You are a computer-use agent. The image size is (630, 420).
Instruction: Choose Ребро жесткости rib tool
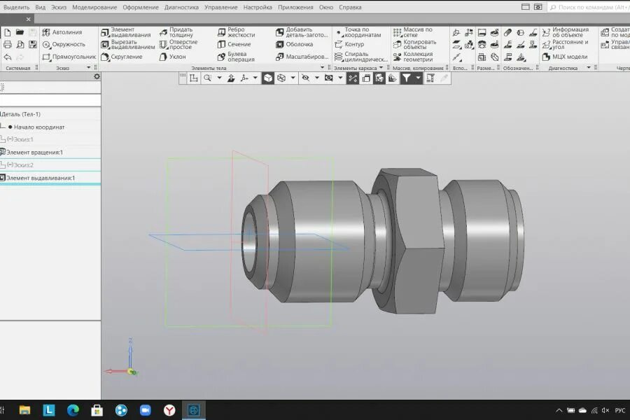(x=237, y=32)
